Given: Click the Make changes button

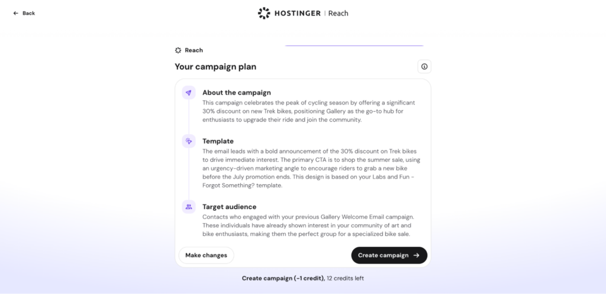Looking at the screenshot, I should 207,255.
